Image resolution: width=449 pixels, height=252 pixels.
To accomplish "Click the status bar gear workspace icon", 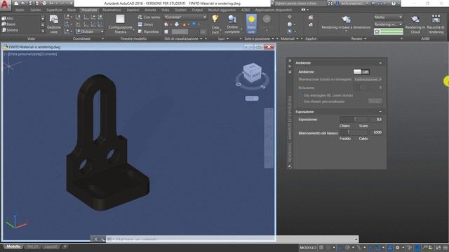I will pyautogui.click(x=398, y=247).
